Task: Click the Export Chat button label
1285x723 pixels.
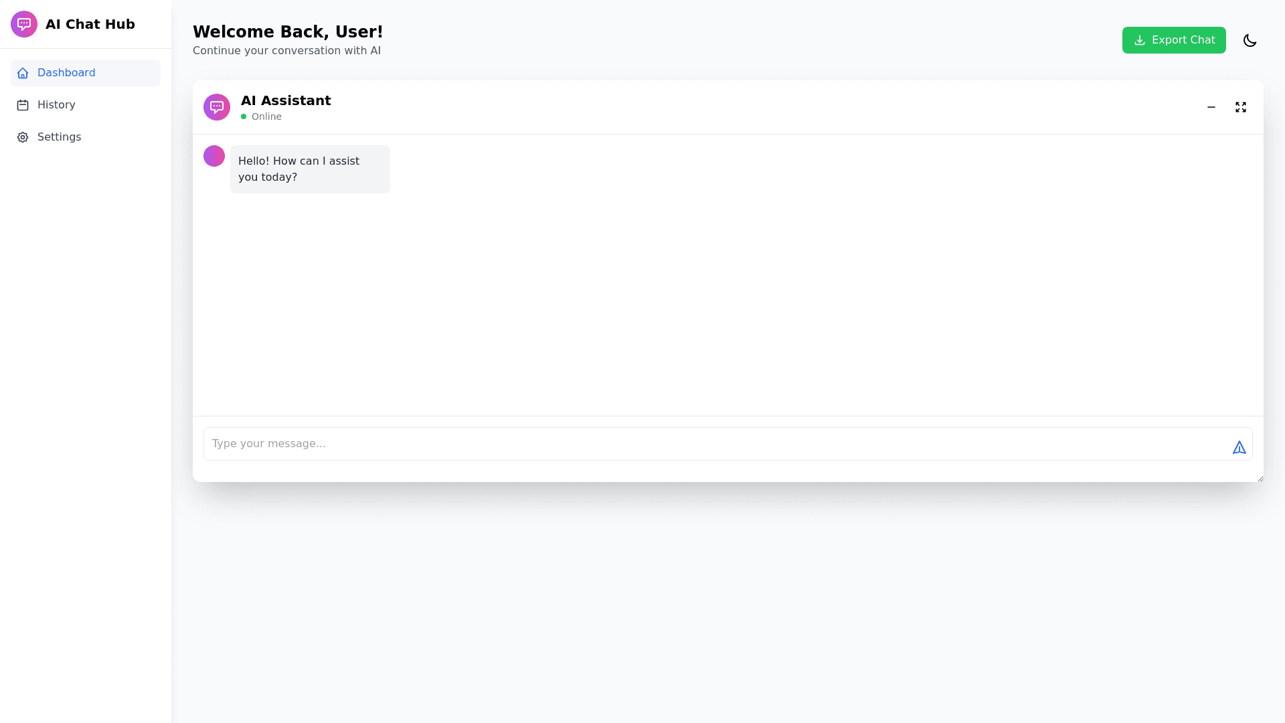Action: 1183,40
